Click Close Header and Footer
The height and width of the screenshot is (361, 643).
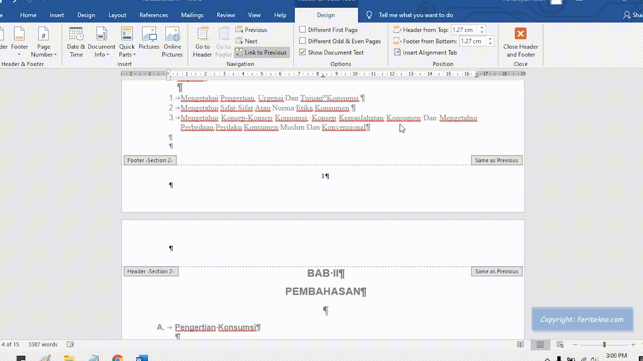(521, 42)
